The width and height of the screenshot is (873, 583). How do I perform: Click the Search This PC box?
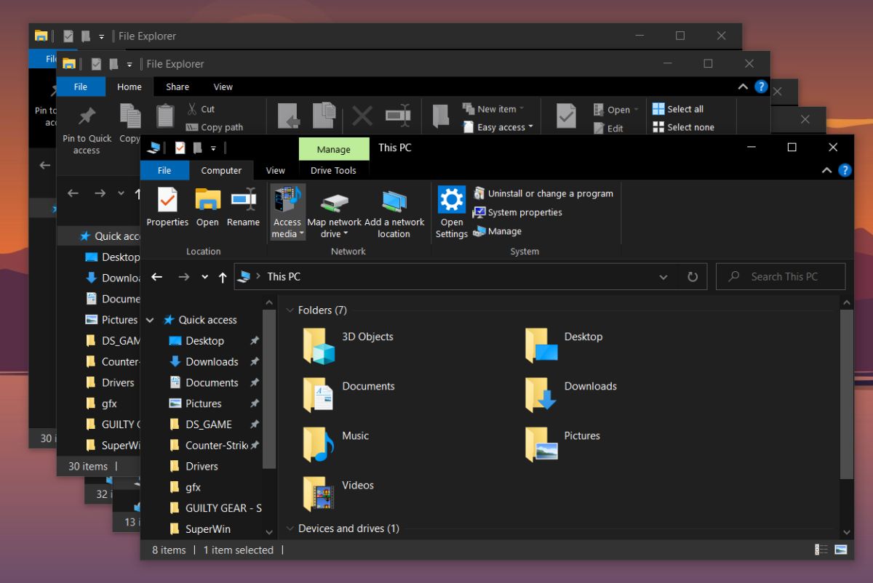(781, 277)
